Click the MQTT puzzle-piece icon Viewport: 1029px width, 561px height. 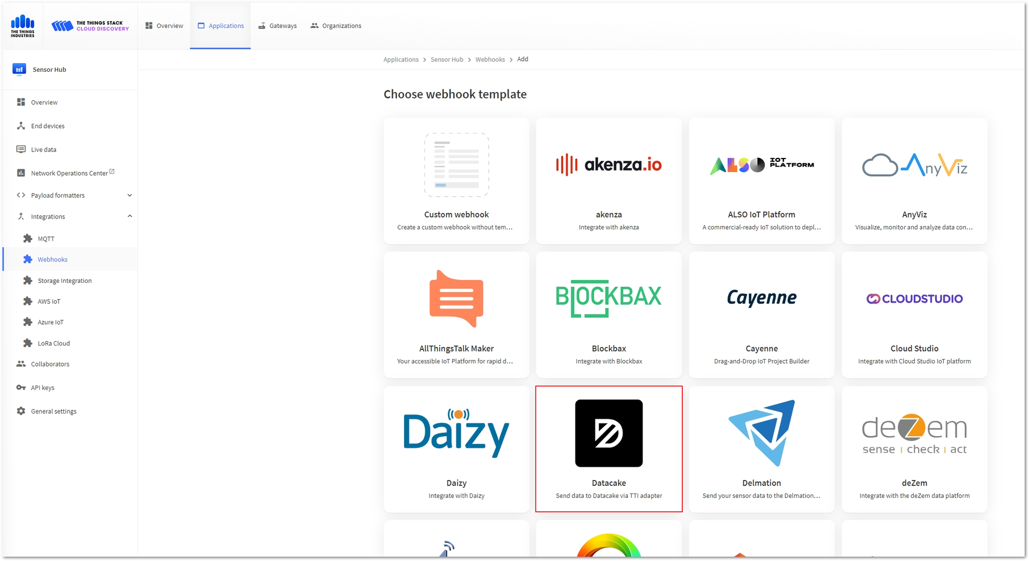pyautogui.click(x=28, y=238)
